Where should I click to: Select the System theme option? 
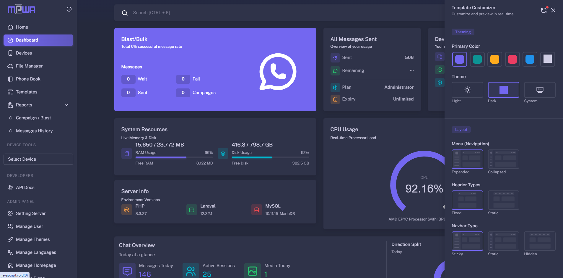[539, 90]
